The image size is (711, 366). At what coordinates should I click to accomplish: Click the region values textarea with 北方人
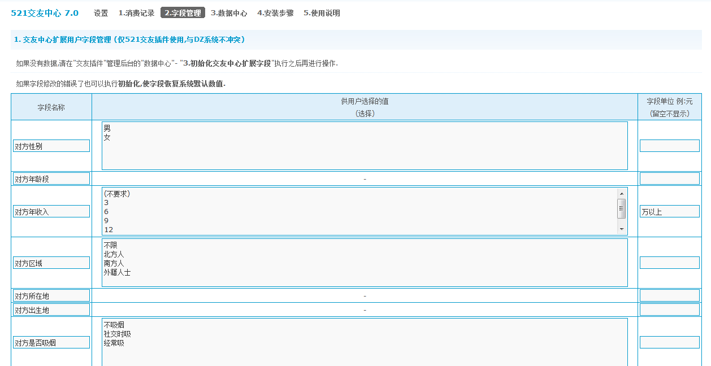click(x=365, y=263)
